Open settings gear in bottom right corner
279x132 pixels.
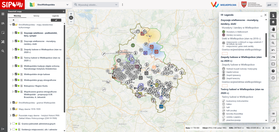tap(274, 128)
